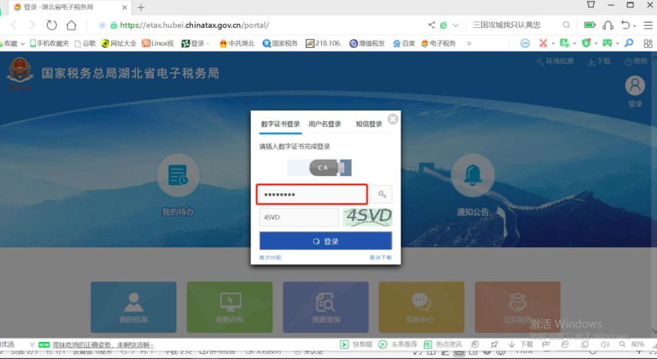Open the purple 我要查询 tile

click(325, 307)
